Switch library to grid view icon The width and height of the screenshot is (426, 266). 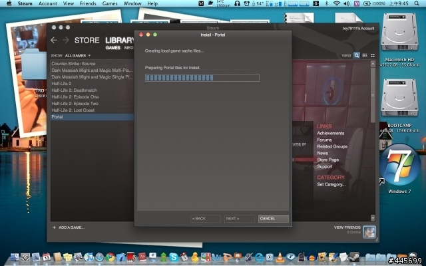[373, 55]
